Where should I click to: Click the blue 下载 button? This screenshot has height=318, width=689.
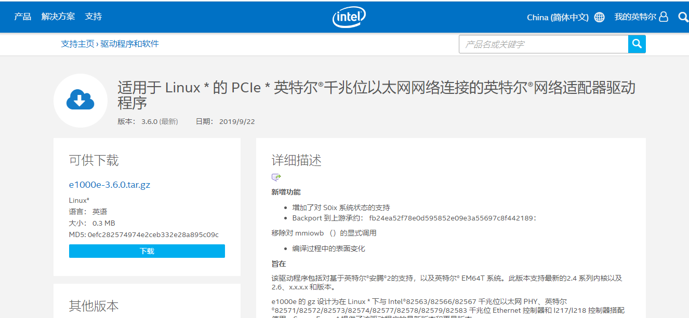click(147, 251)
